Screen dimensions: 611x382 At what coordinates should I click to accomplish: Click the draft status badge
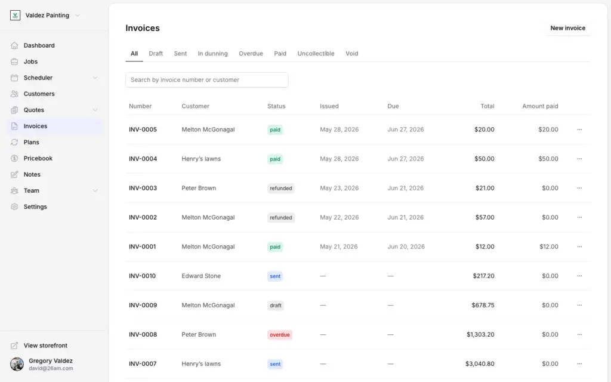276,306
